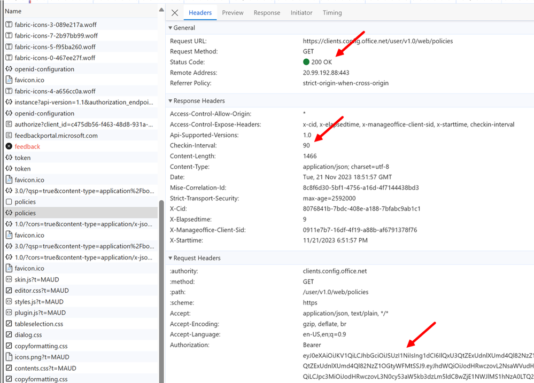The width and height of the screenshot is (534, 383).
Task: Open the Response tab
Action: 267,13
